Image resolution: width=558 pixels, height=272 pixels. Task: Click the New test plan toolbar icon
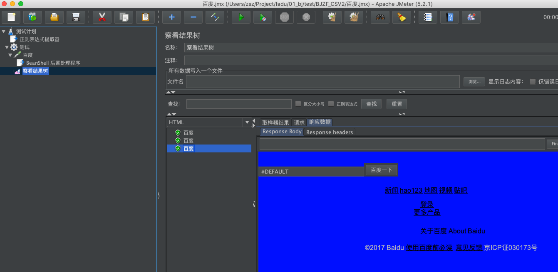point(11,17)
